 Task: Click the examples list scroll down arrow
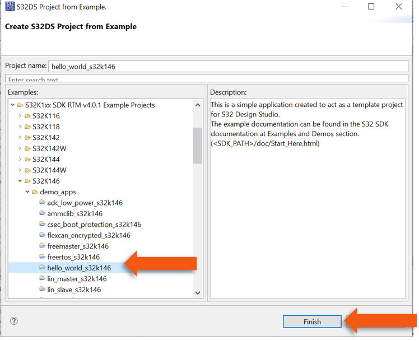198,292
